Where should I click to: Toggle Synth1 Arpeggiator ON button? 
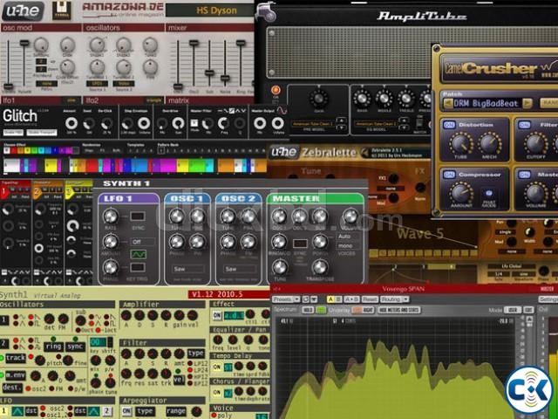tap(127, 411)
